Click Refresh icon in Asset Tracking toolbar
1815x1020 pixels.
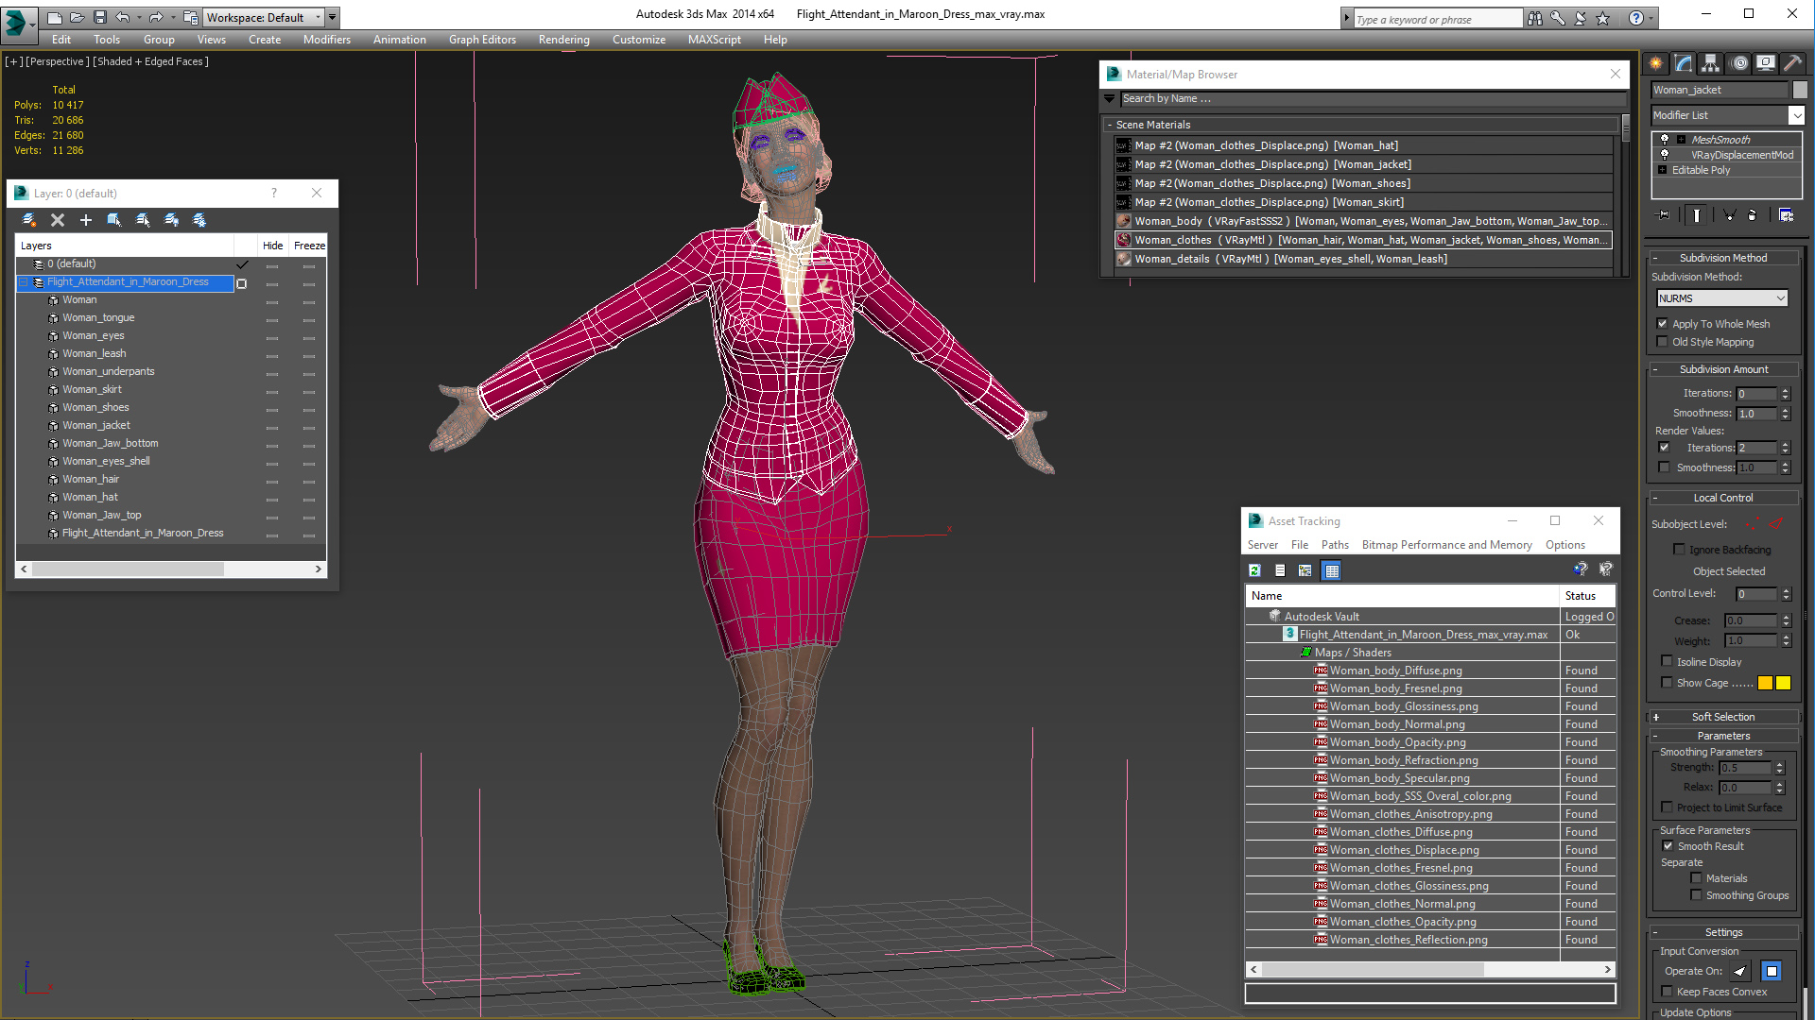click(x=1254, y=570)
